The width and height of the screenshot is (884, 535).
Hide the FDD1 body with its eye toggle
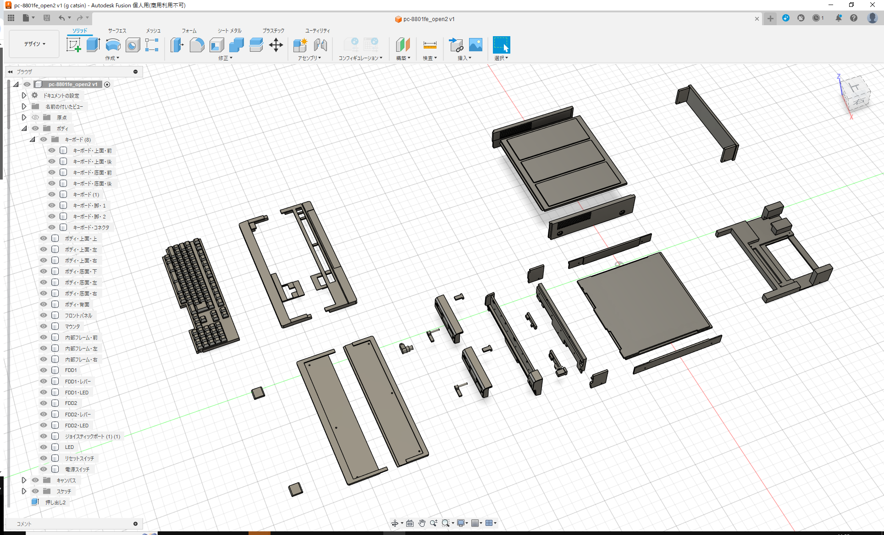(x=44, y=370)
